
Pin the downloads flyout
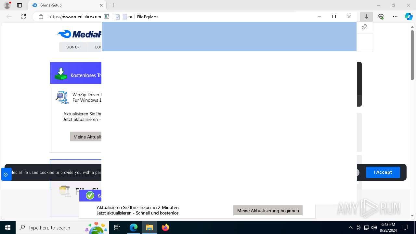(365, 27)
